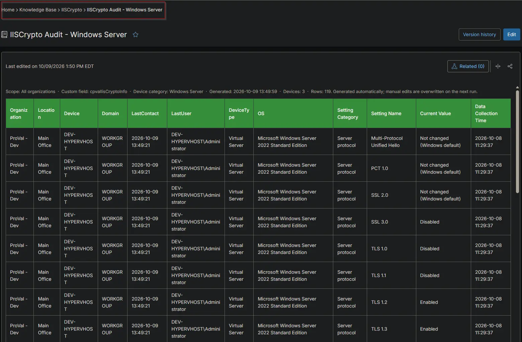Click the Enabled value in TLS 1.2 row
This screenshot has height=342, width=522.
point(429,302)
